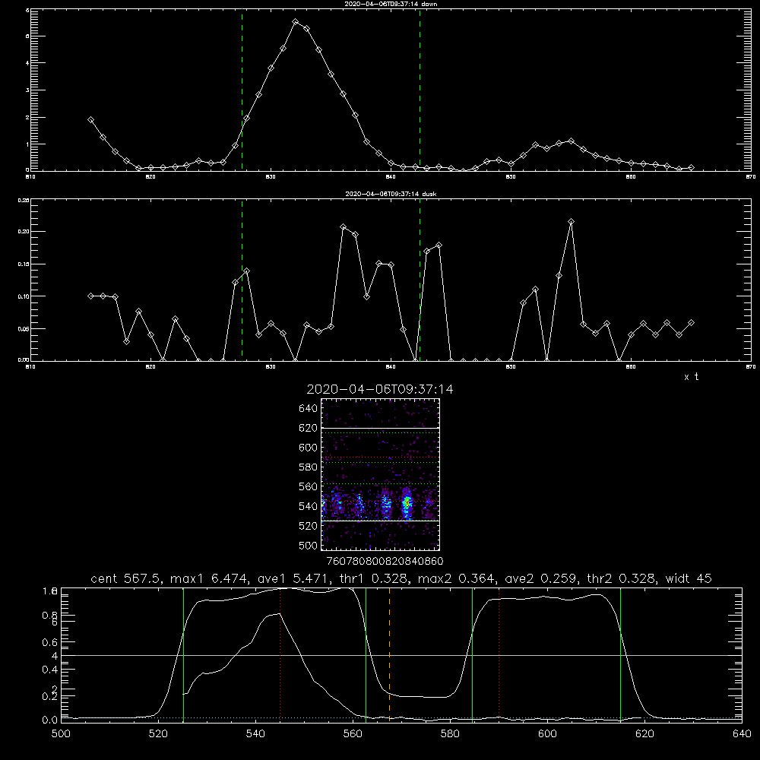Screen dimensions: 760x760
Task: Click the large '2020-04-06T09:37:14' title above the spectrogram image
Action: tap(380, 389)
